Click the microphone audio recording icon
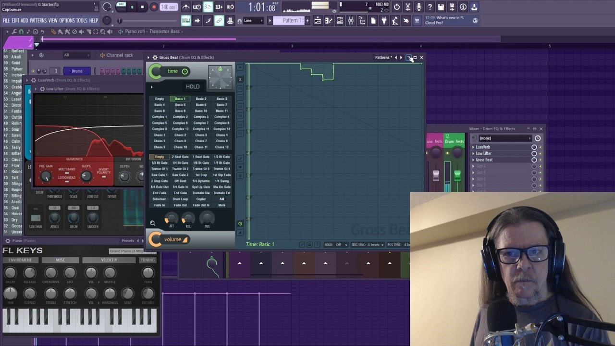The width and height of the screenshot is (615, 346). coord(419,7)
